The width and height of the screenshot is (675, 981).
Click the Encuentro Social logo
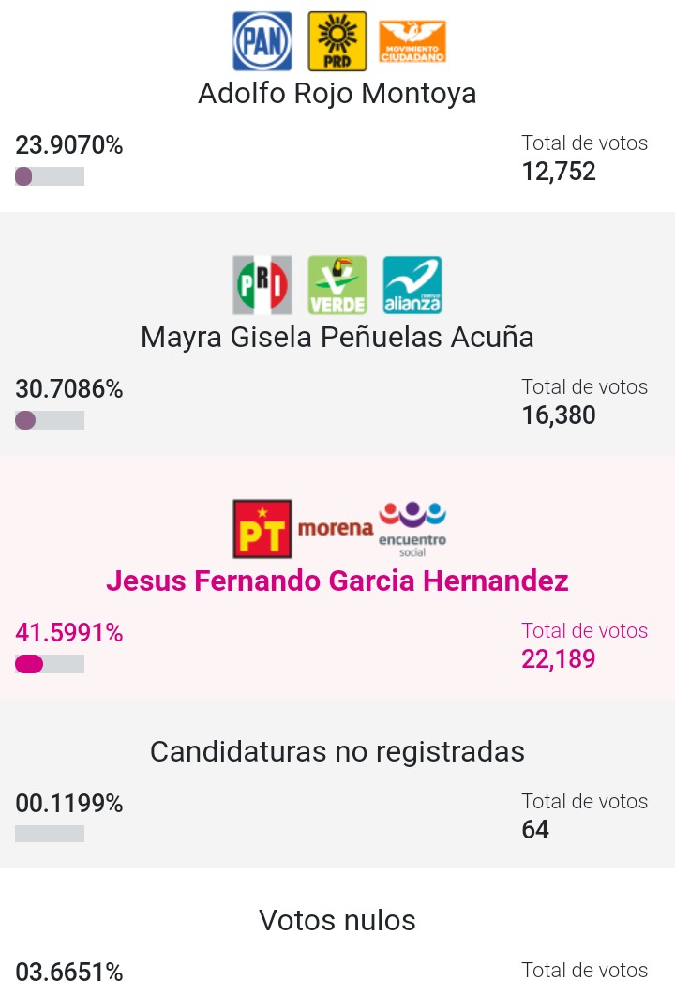click(412, 527)
